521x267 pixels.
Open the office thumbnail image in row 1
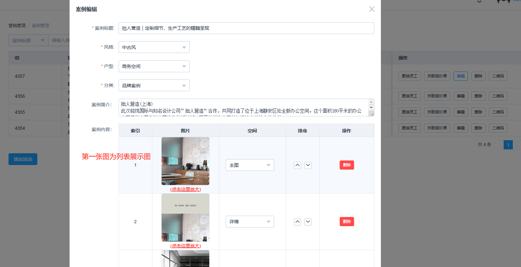185,161
